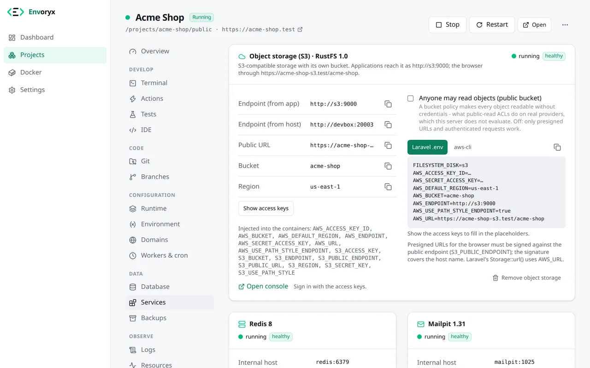Restart the Acme Shop project
Viewport: 590px width, 368px height.
(492, 25)
